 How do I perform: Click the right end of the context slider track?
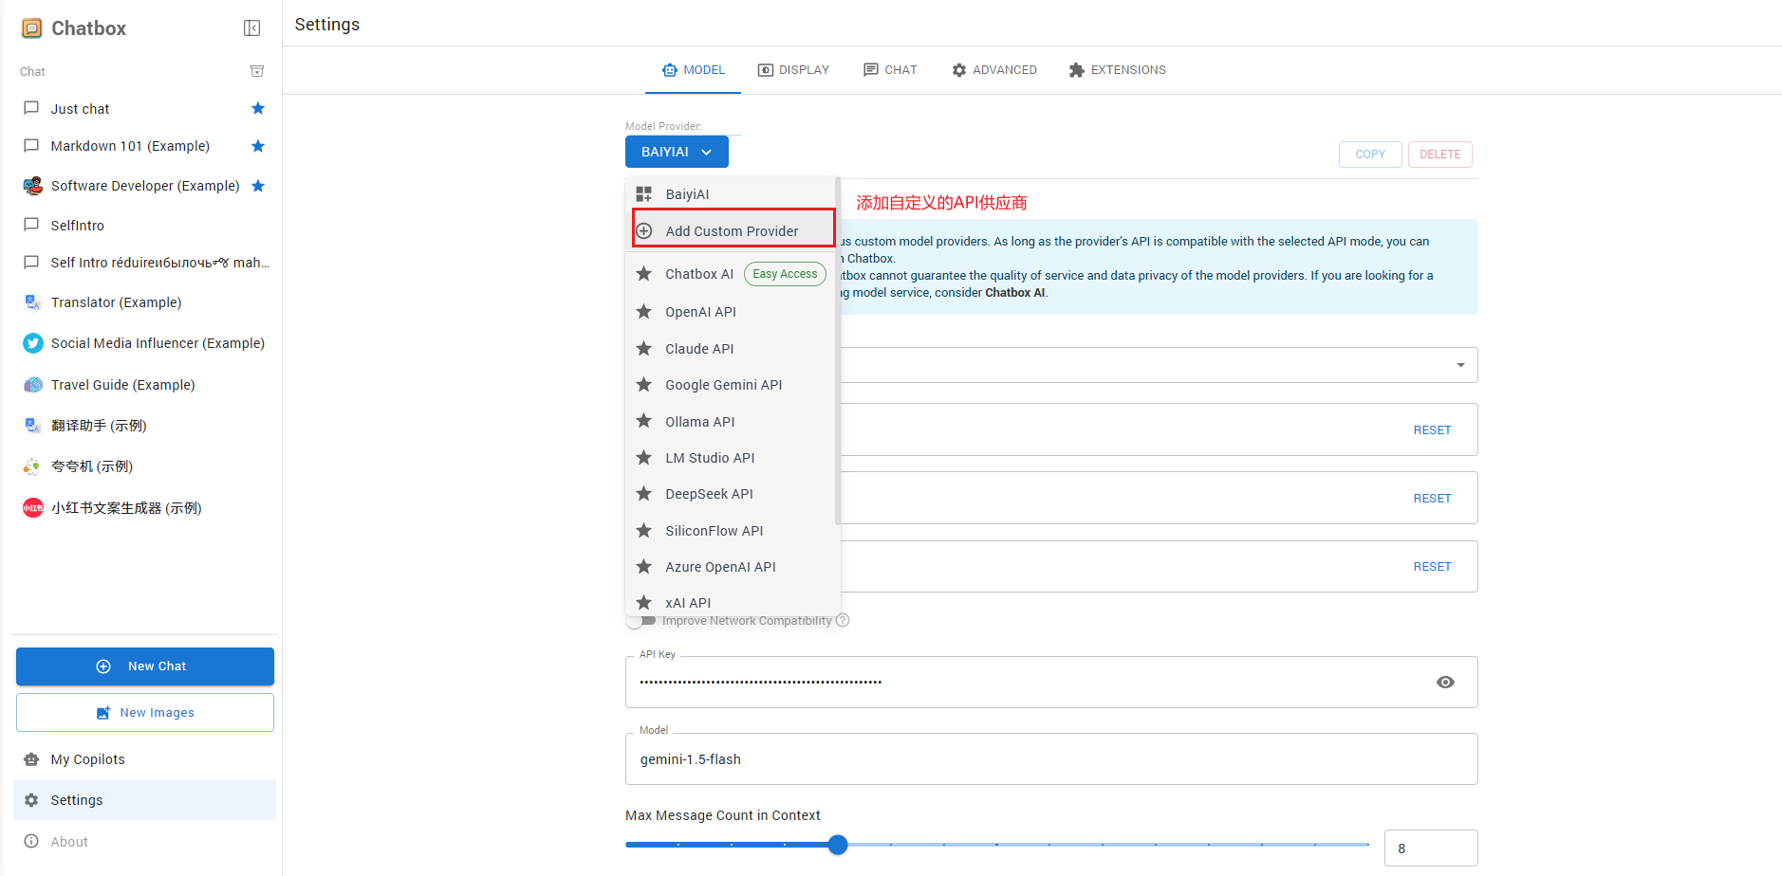coord(1366,845)
